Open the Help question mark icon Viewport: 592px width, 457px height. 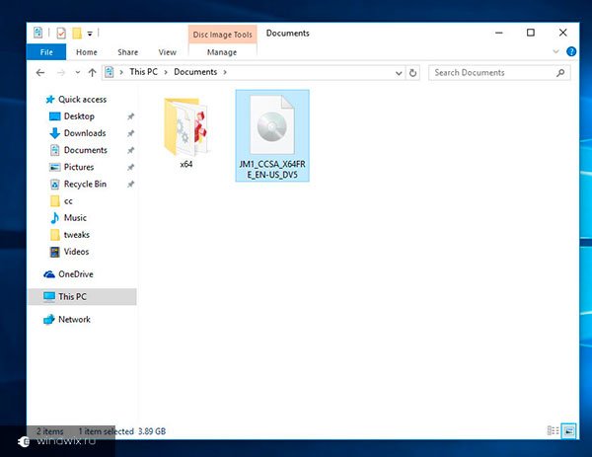[x=571, y=51]
